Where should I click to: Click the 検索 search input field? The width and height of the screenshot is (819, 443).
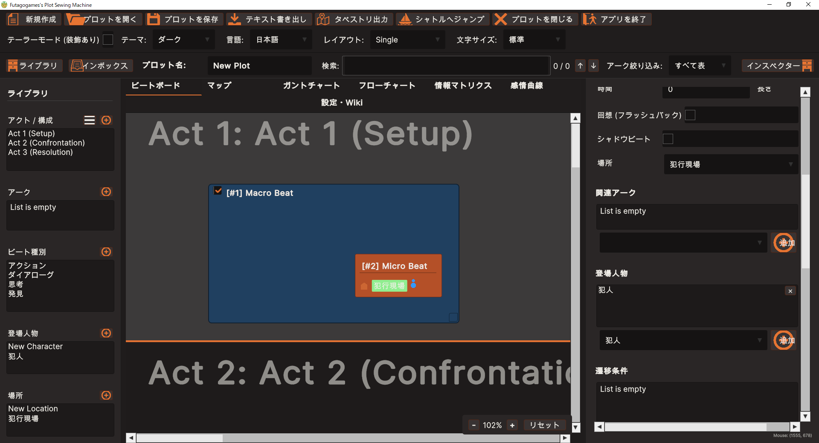pyautogui.click(x=446, y=66)
